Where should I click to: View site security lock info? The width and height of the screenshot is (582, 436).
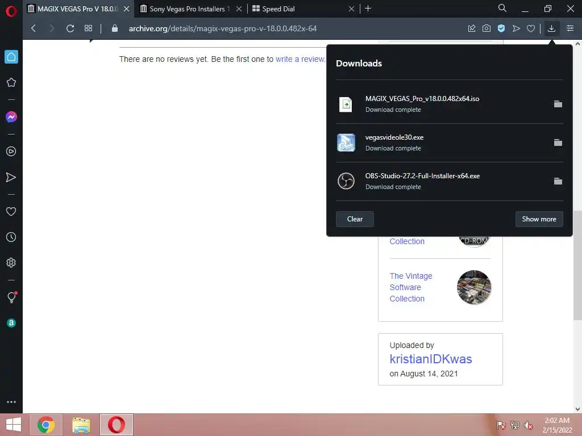pyautogui.click(x=115, y=28)
